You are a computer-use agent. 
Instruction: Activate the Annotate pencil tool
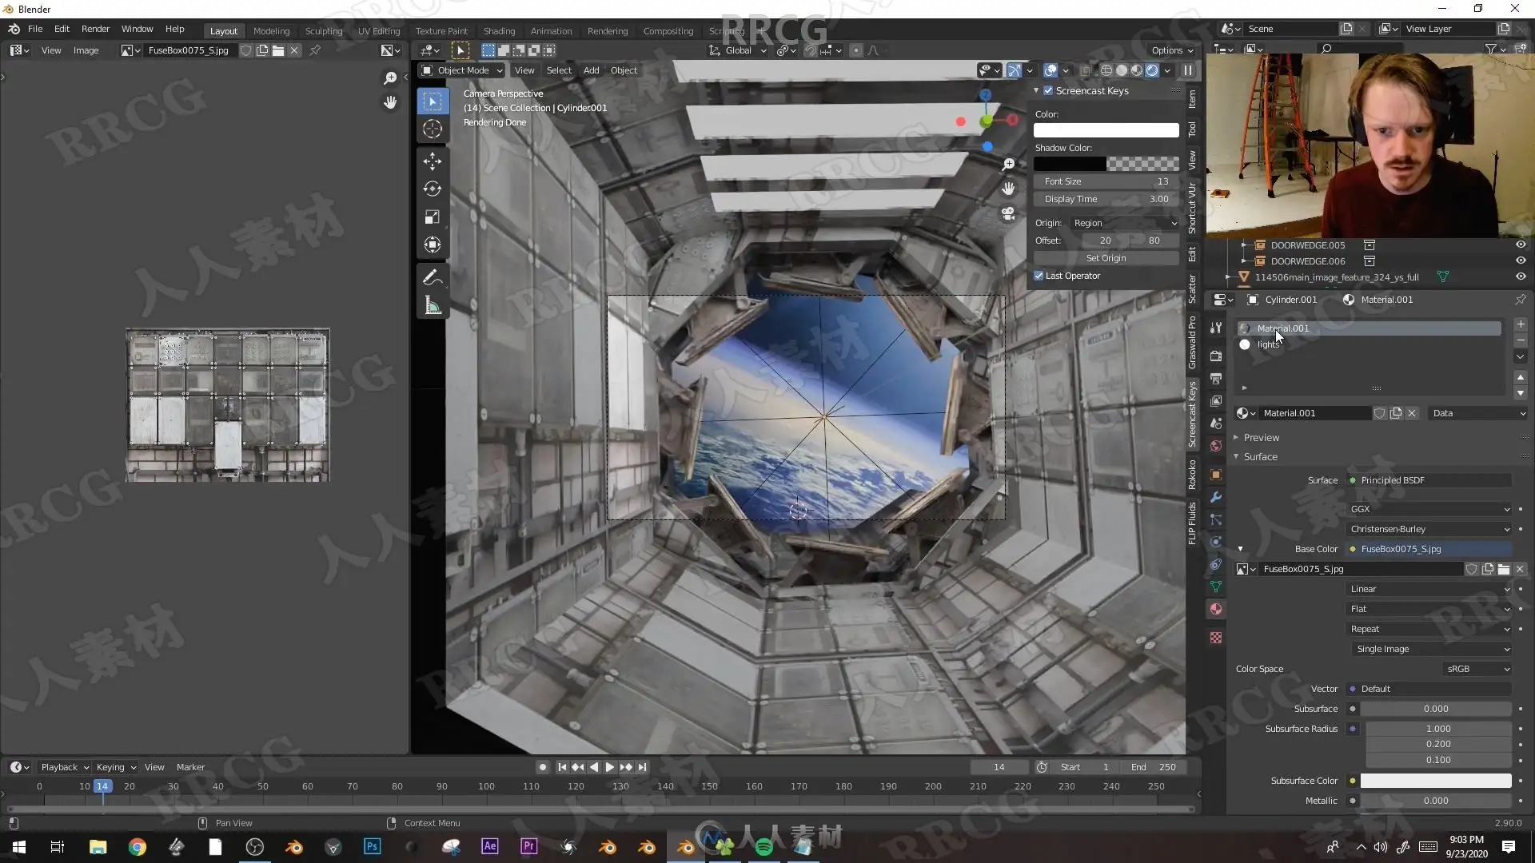point(433,277)
